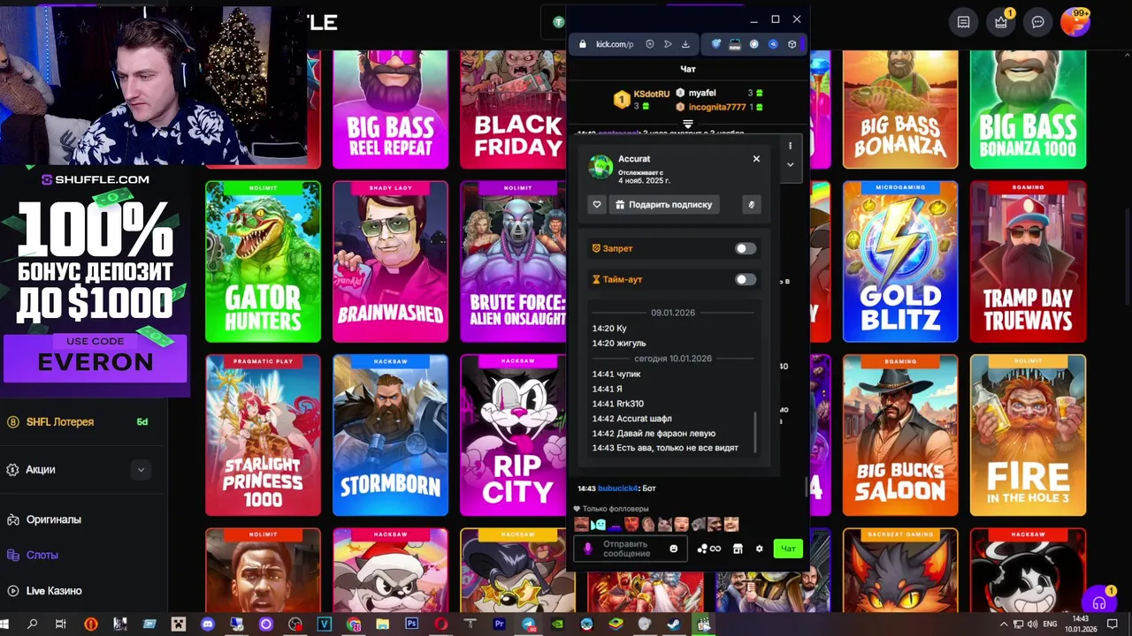1132x636 pixels.
Task: Click chat username bubucick4
Action: click(618, 488)
